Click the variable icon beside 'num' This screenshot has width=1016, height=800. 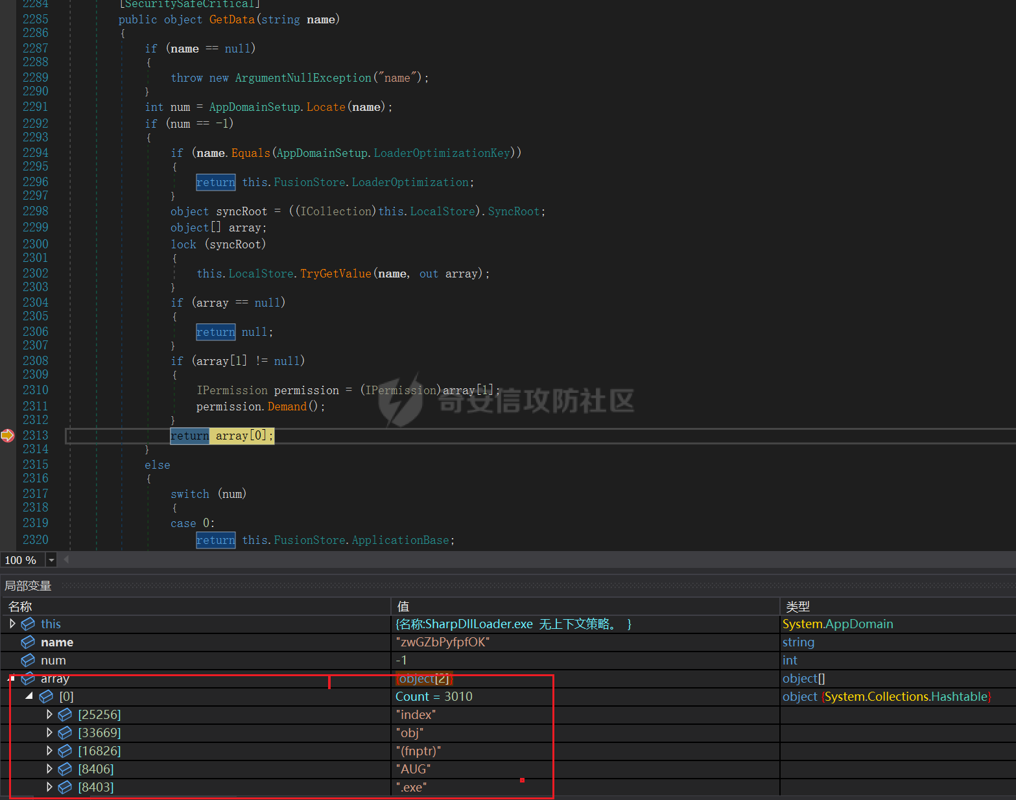(28, 660)
